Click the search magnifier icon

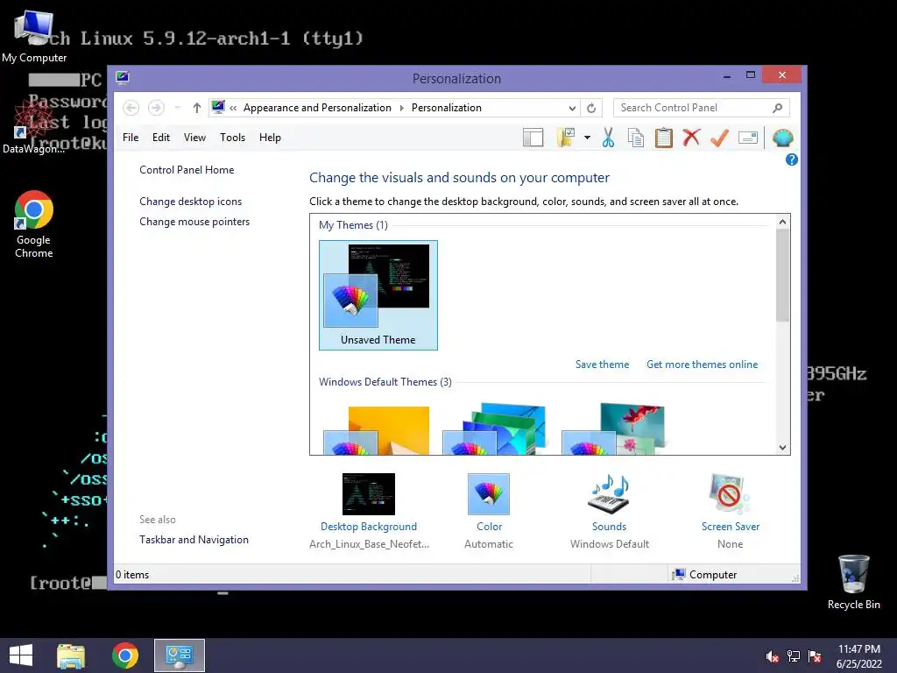tap(778, 108)
